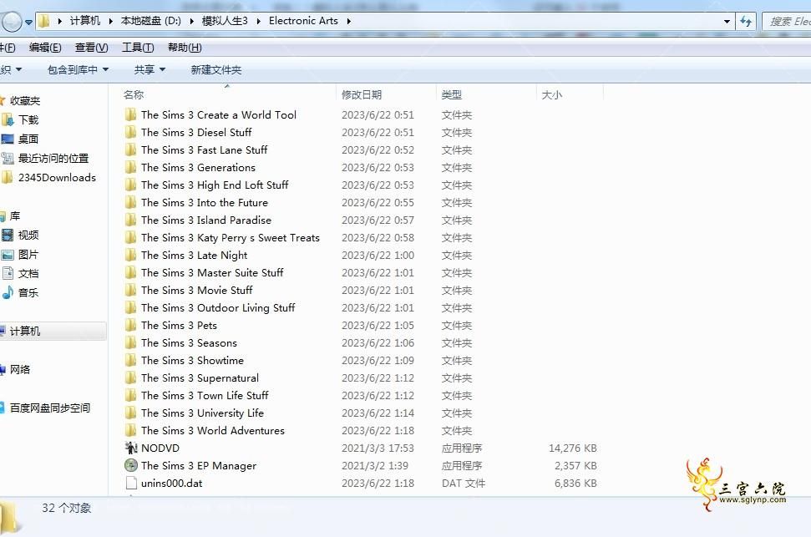Select The Sims 3 Movie Stuff name
The image size is (811, 537).
197,290
